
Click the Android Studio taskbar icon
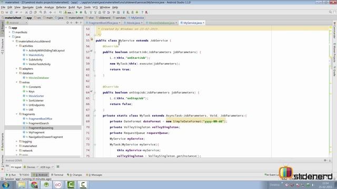click(46, 185)
